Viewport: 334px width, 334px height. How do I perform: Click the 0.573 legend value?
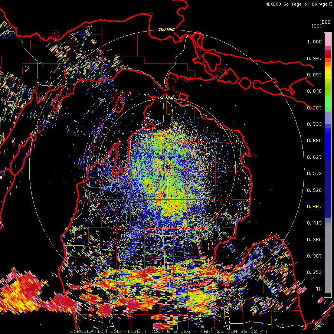click(314, 174)
